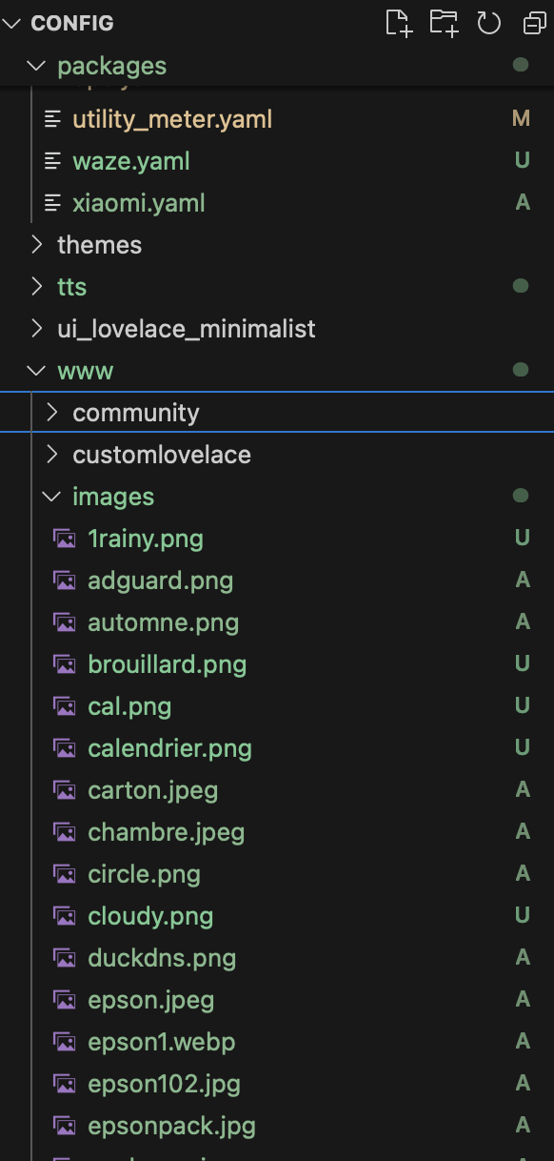554x1161 pixels.
Task: Click the New File icon in CONFIG header
Action: click(x=399, y=23)
